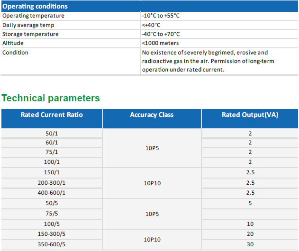Select the rated output value 30

[250, 244]
